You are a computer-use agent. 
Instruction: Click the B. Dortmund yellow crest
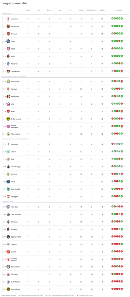pyautogui.click(x=8, y=119)
